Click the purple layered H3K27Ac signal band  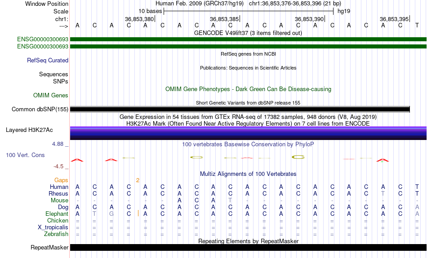click(x=248, y=133)
